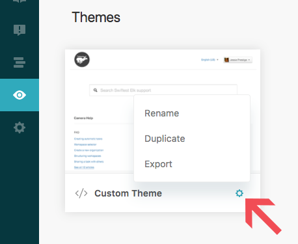Open the sidebar gear settings icon
Image resolution: width=298 pixels, height=244 pixels.
pyautogui.click(x=20, y=128)
